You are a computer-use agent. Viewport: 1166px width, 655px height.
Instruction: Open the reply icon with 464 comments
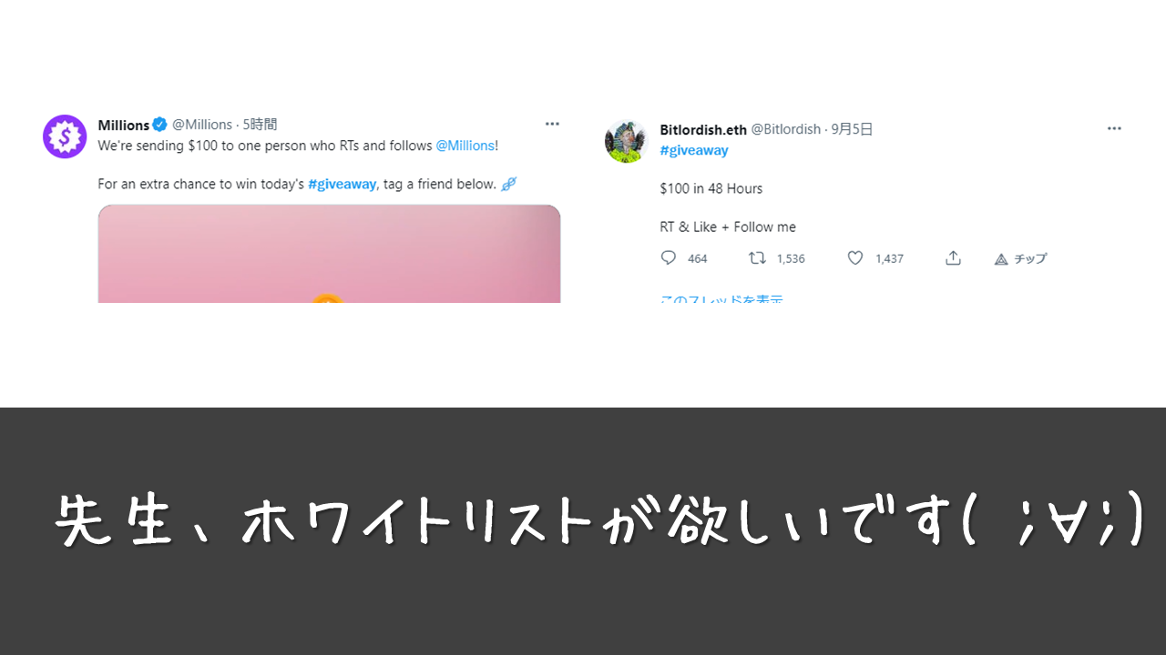(669, 258)
